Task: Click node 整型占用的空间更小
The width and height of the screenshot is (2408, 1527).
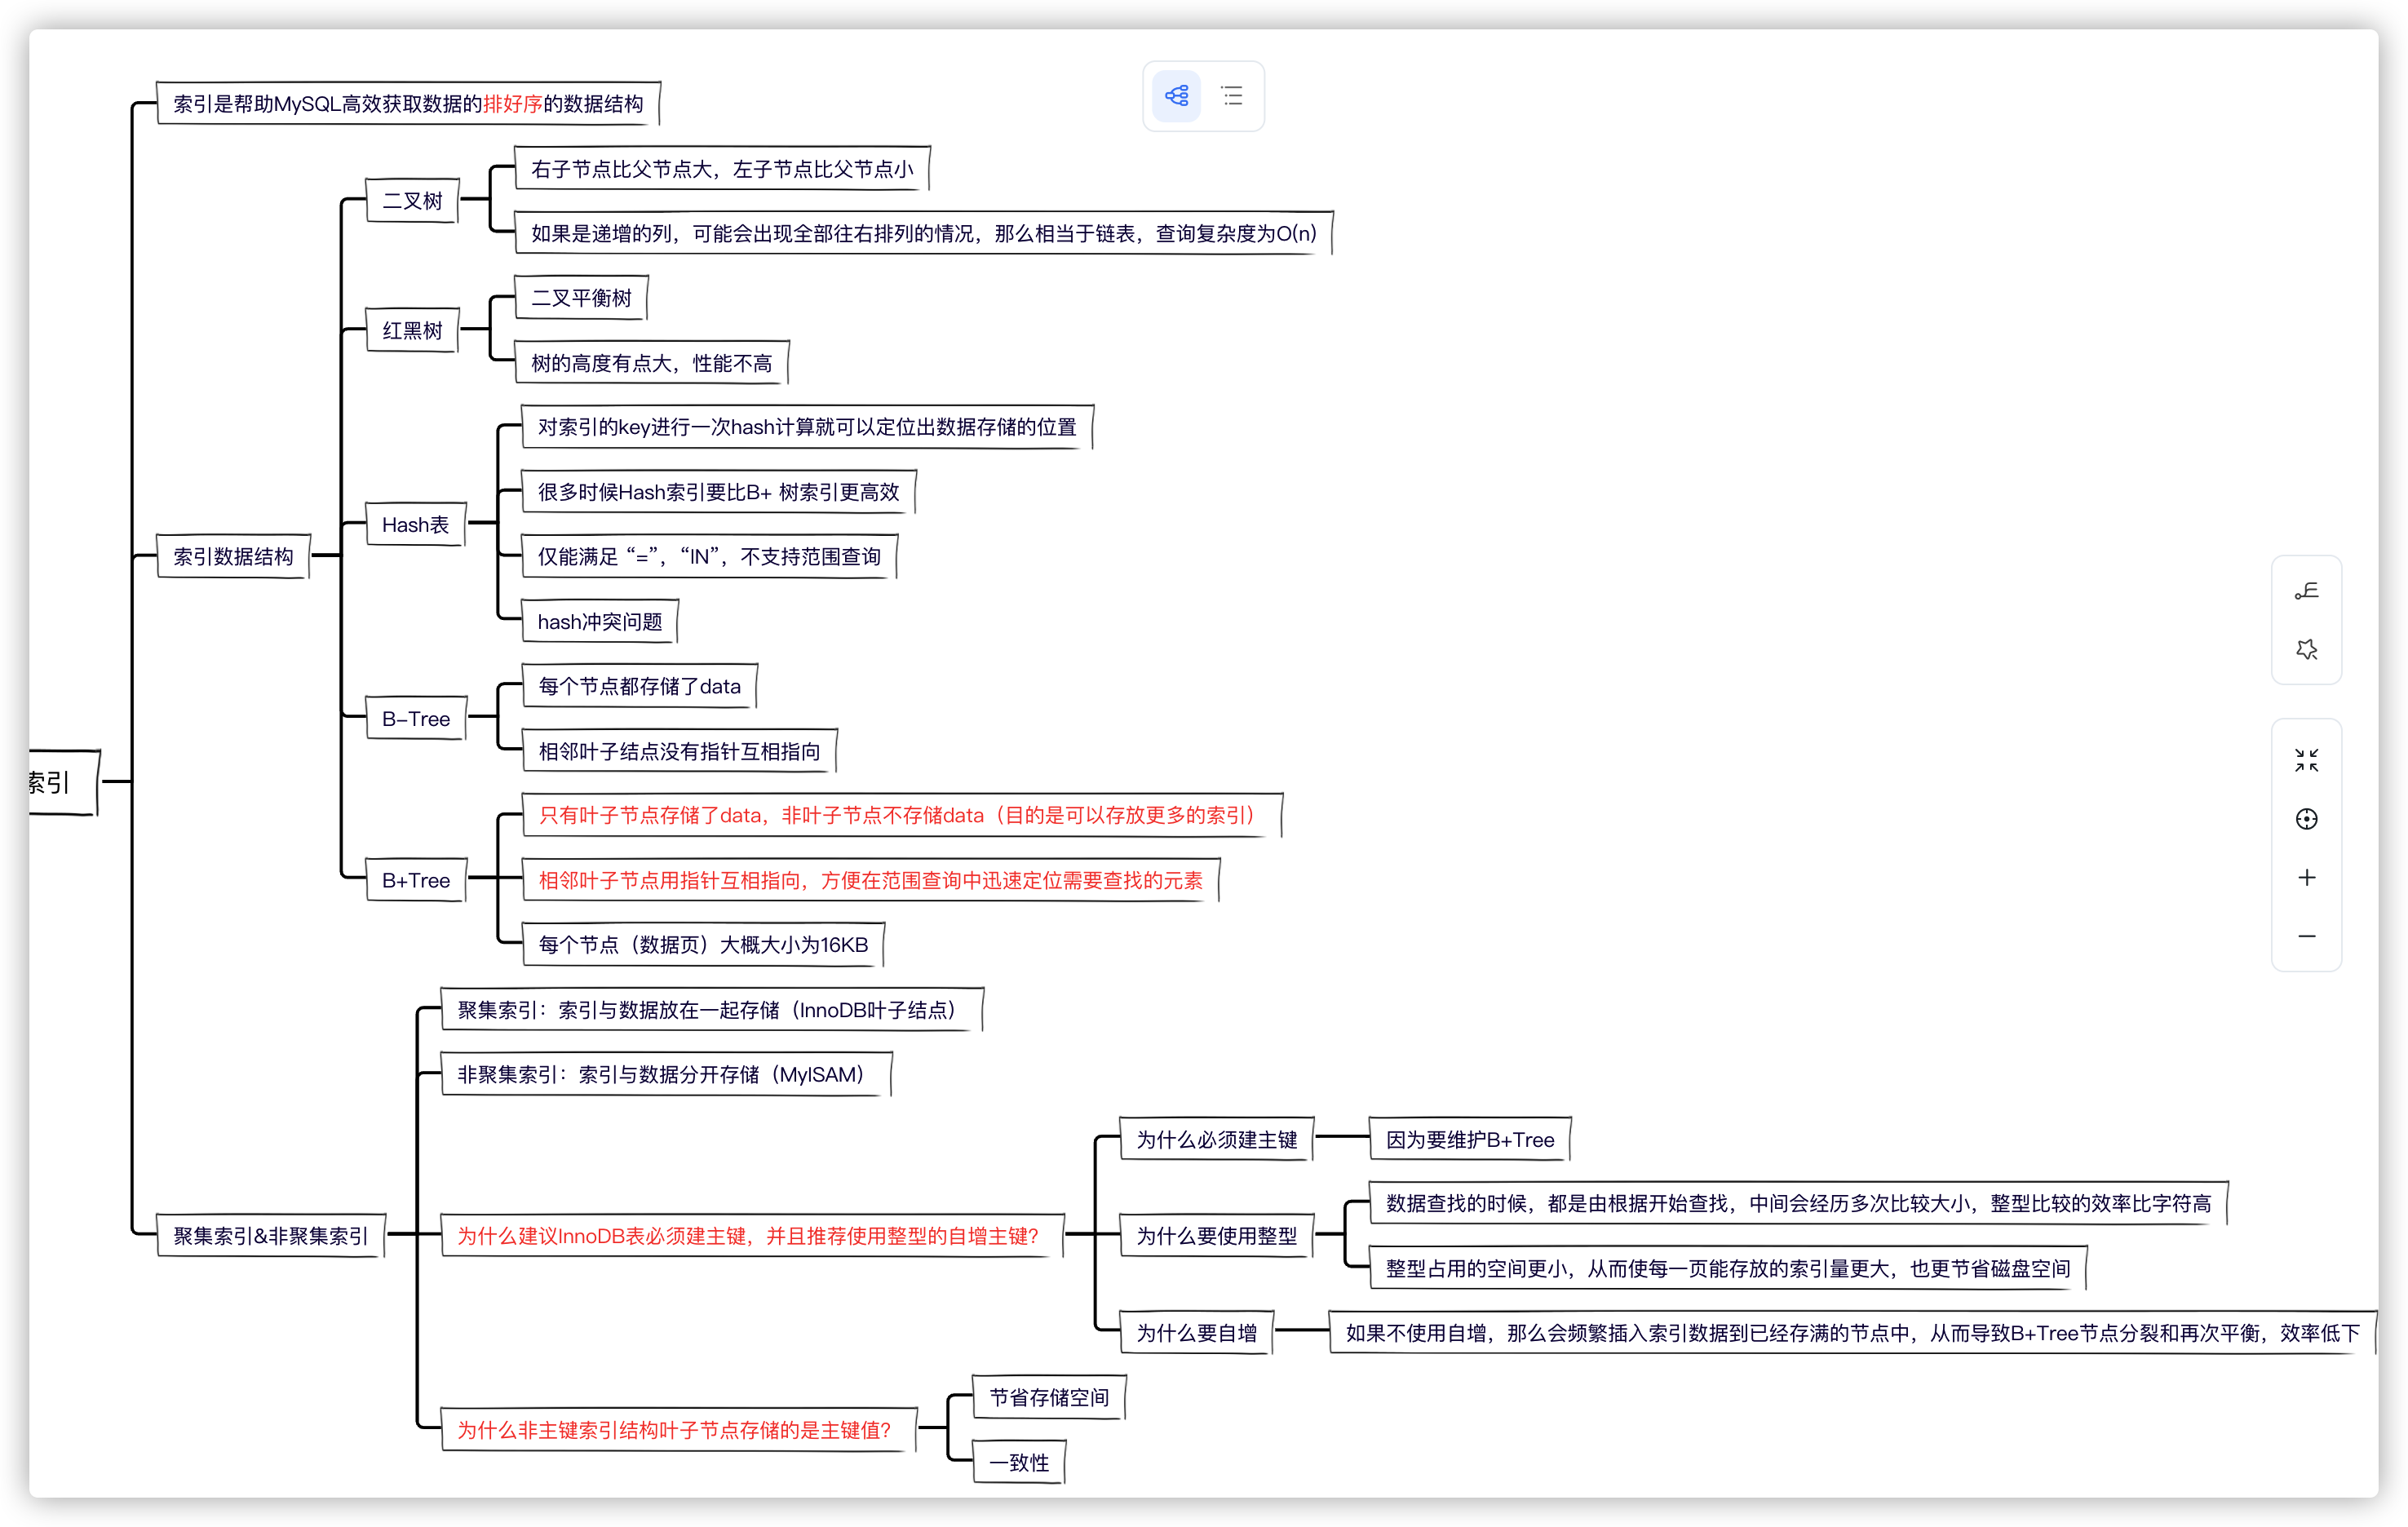Action: coord(1728,1268)
